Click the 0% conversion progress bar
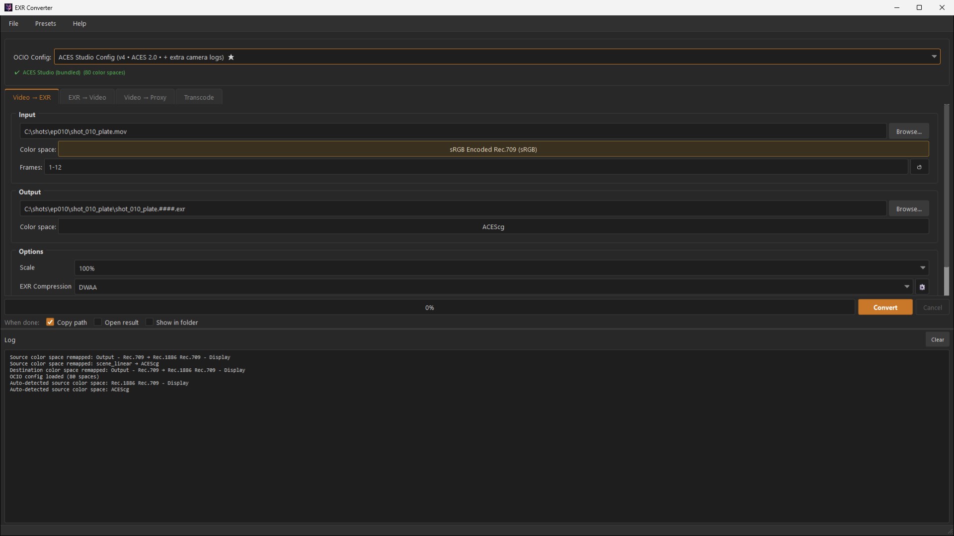The height and width of the screenshot is (536, 954). (x=430, y=307)
